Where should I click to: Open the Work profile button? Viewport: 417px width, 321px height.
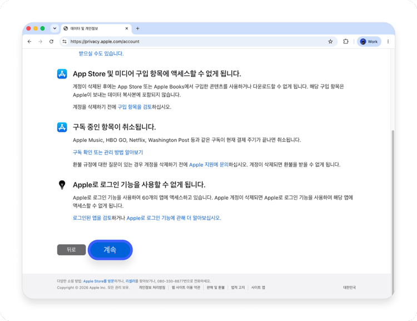[x=369, y=42]
